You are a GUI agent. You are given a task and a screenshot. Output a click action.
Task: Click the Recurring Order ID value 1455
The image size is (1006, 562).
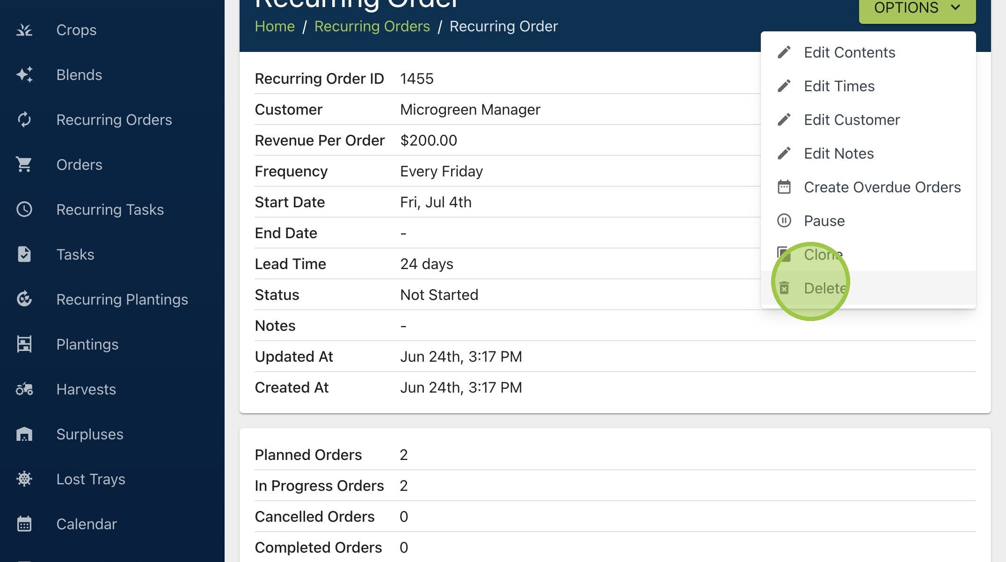(417, 79)
